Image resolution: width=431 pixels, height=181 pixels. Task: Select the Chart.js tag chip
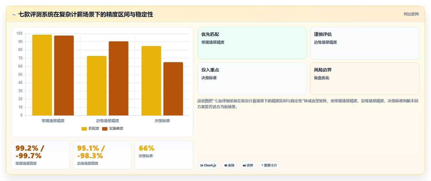click(x=208, y=165)
